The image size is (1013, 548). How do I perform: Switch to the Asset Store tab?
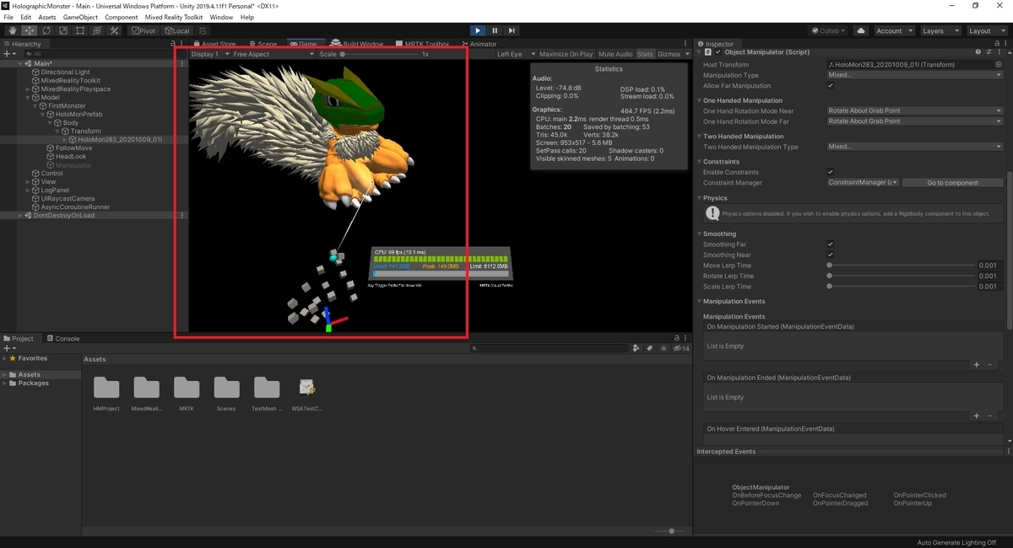click(214, 44)
